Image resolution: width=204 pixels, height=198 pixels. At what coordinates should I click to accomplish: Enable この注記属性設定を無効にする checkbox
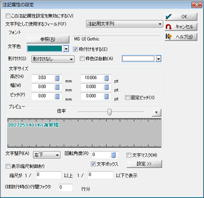8,16
